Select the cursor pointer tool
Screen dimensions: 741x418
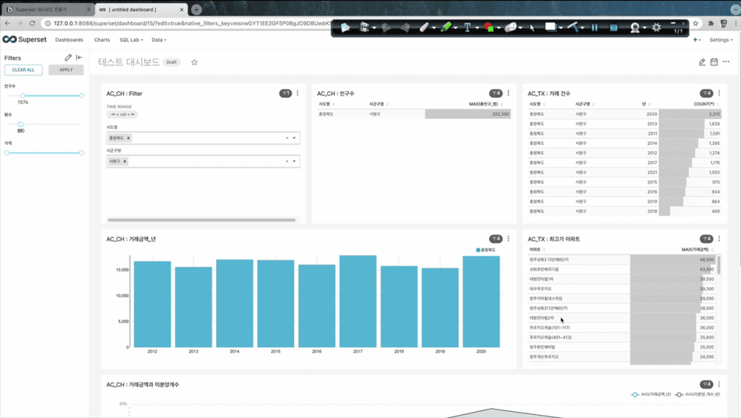click(532, 28)
